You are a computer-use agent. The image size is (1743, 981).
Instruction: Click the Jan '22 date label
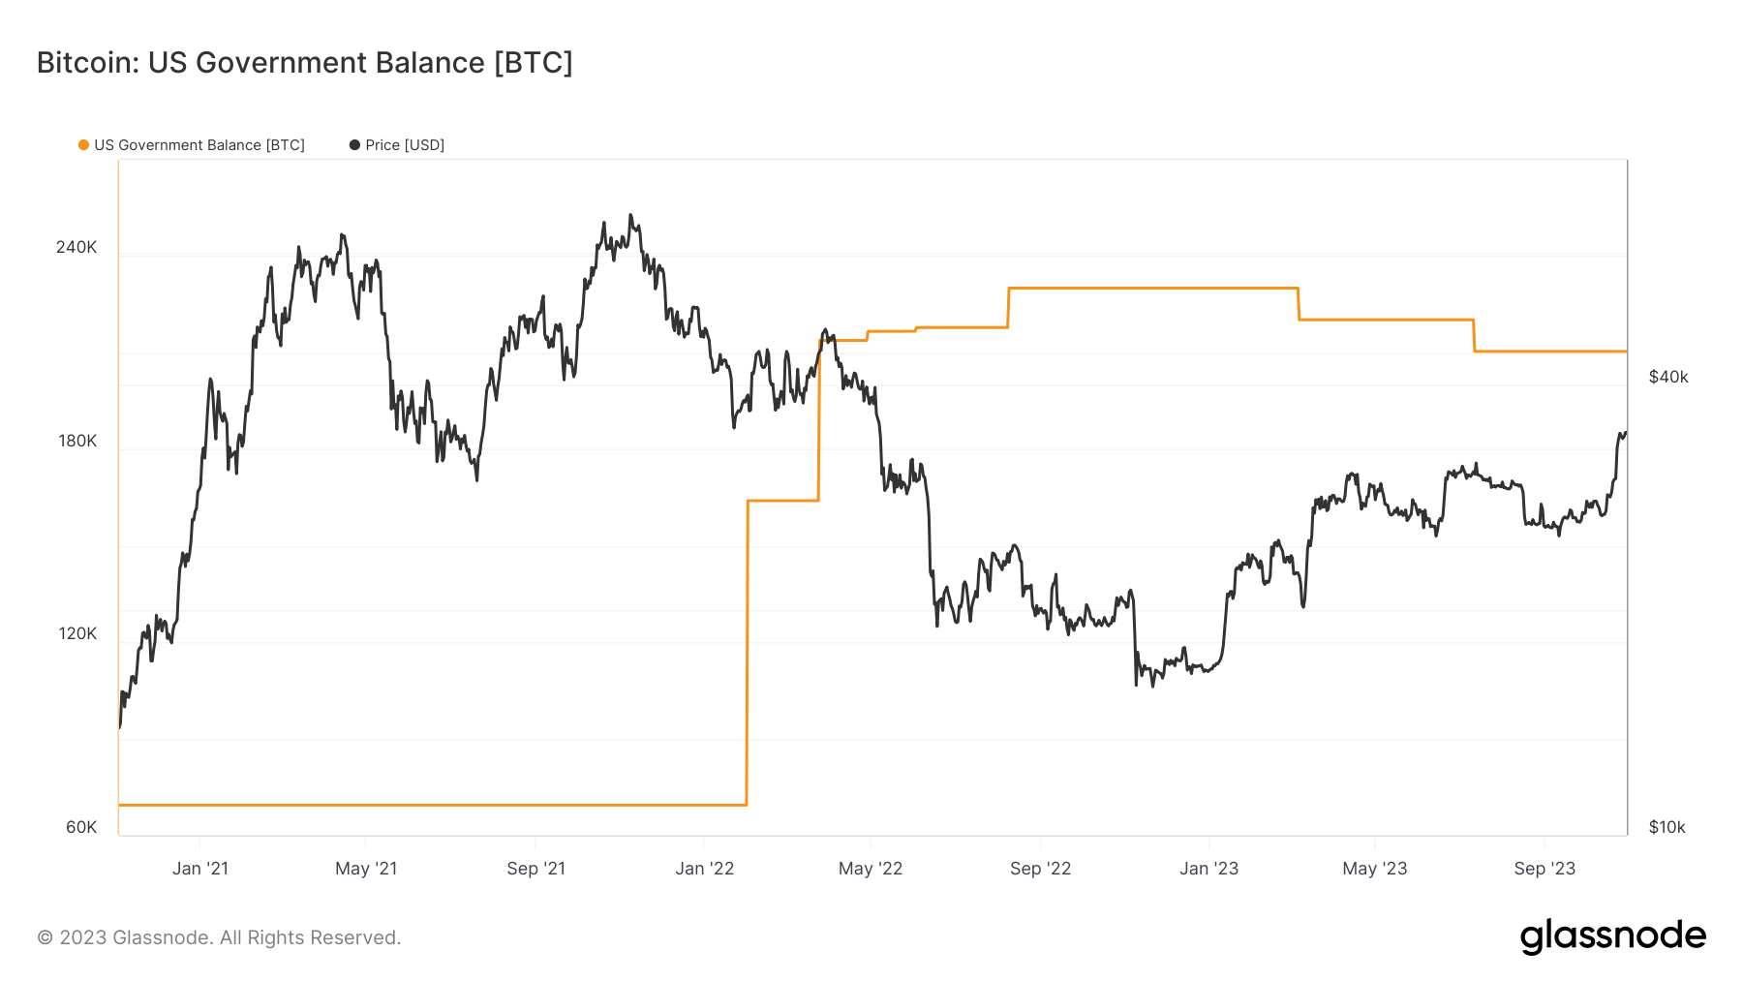tap(704, 869)
